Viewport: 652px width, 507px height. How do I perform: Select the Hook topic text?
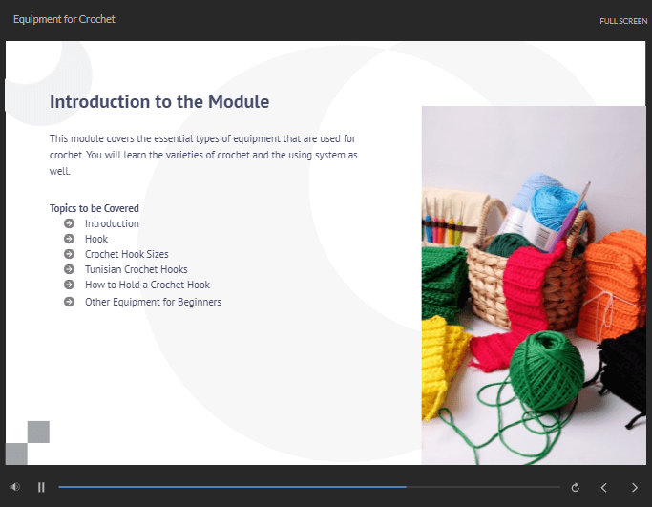(96, 239)
